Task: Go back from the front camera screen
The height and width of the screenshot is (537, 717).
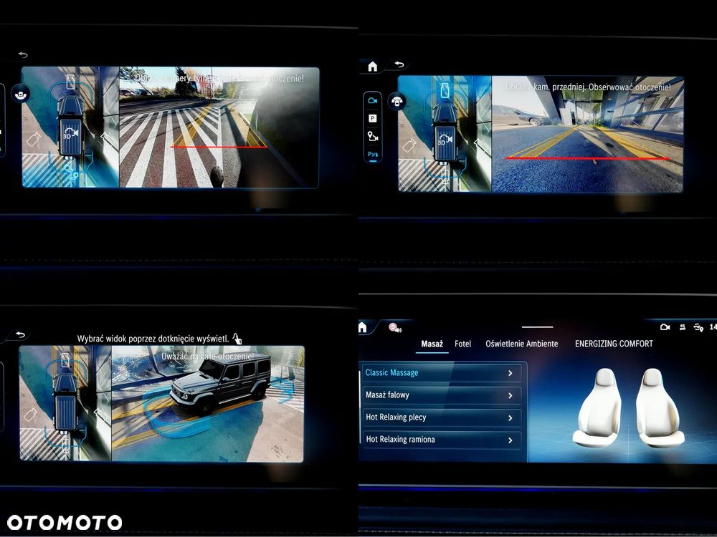Action: [x=399, y=64]
